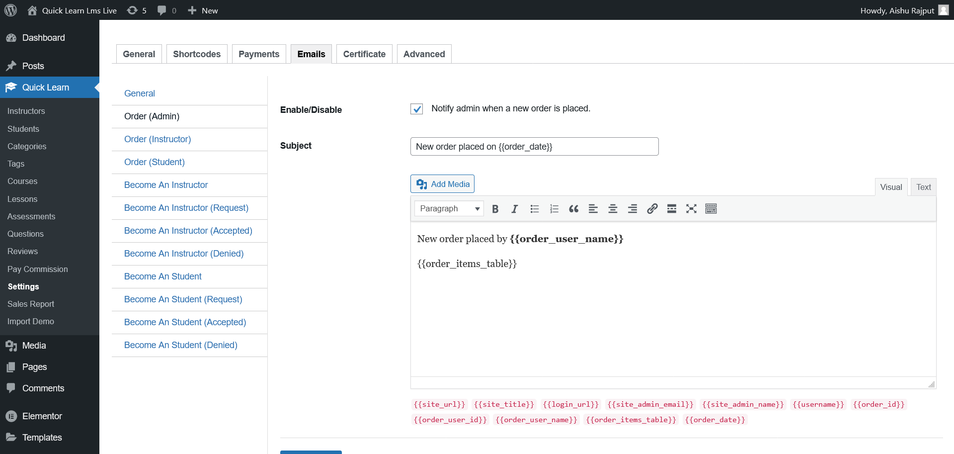This screenshot has width=954, height=454.
Task: Click the Add Media button
Action: tap(442, 184)
